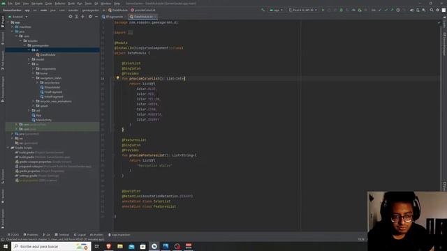Viewport: 447px width, 251px height.
Task: Open IDE settings gear in top toolbar
Action: [x=438, y=10]
